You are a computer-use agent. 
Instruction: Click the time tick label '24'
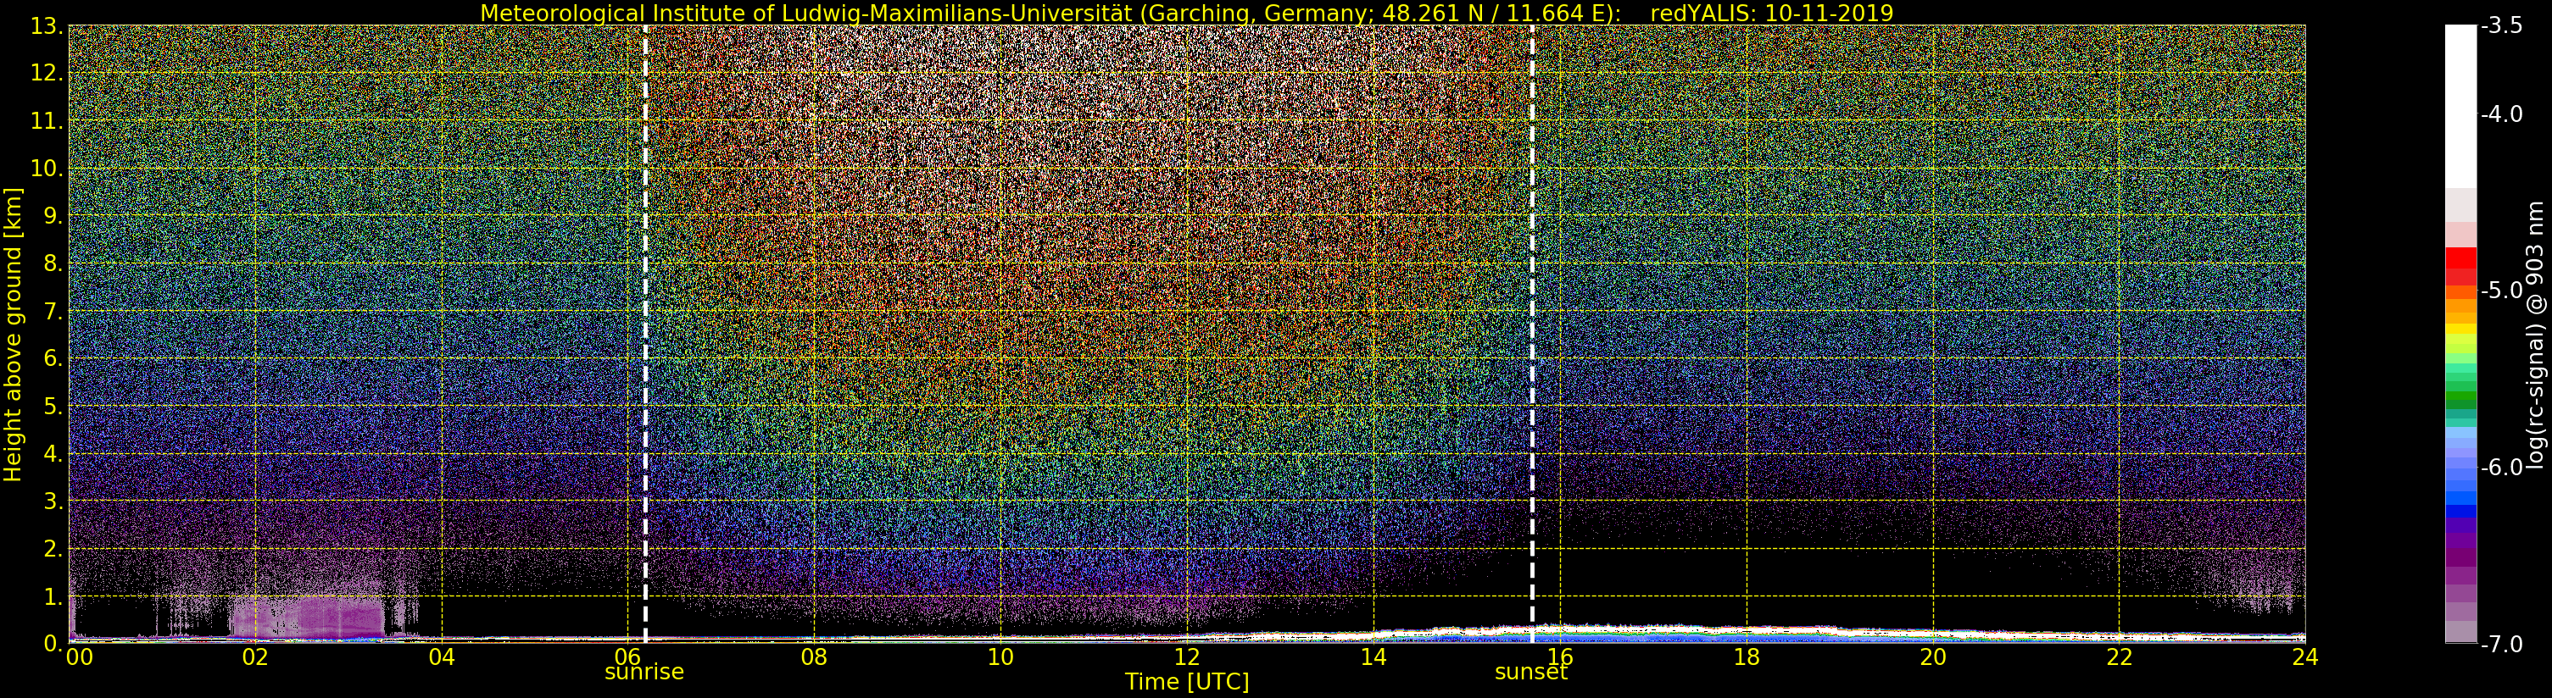click(x=2305, y=657)
